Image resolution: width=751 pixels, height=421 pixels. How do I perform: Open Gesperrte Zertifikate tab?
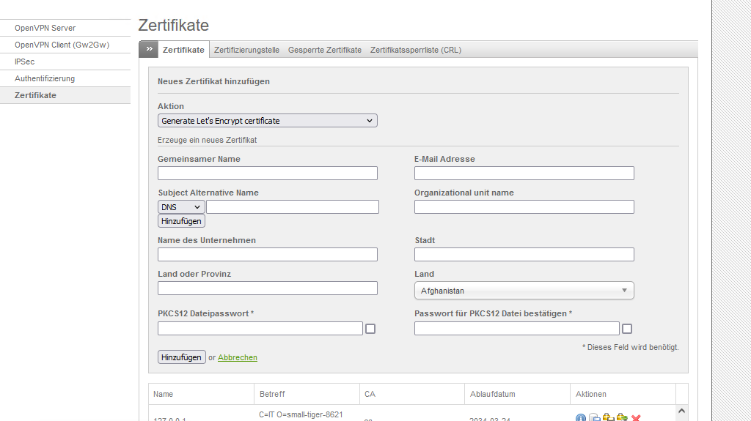pyautogui.click(x=325, y=50)
